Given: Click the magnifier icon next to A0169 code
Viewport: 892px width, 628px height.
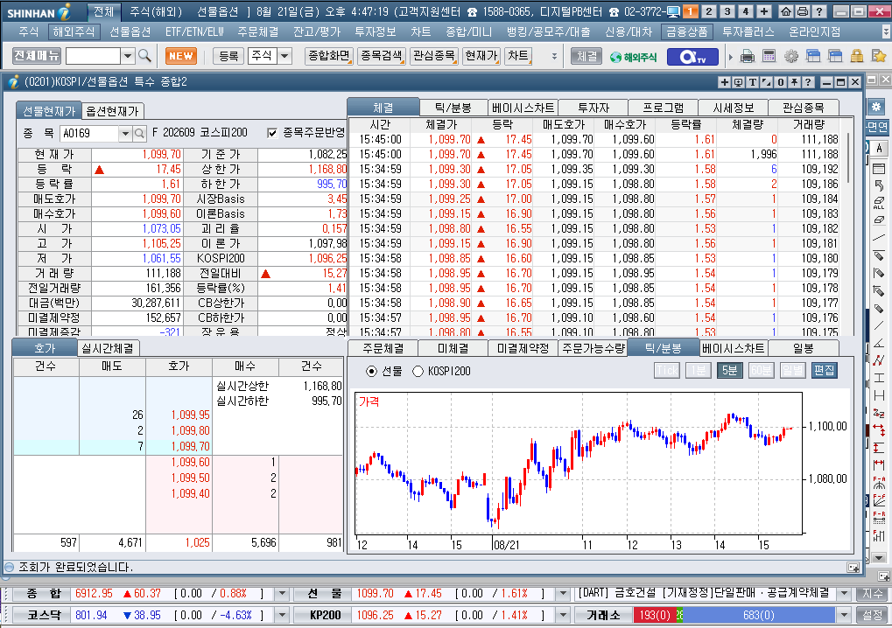Looking at the screenshot, I should (x=139, y=134).
